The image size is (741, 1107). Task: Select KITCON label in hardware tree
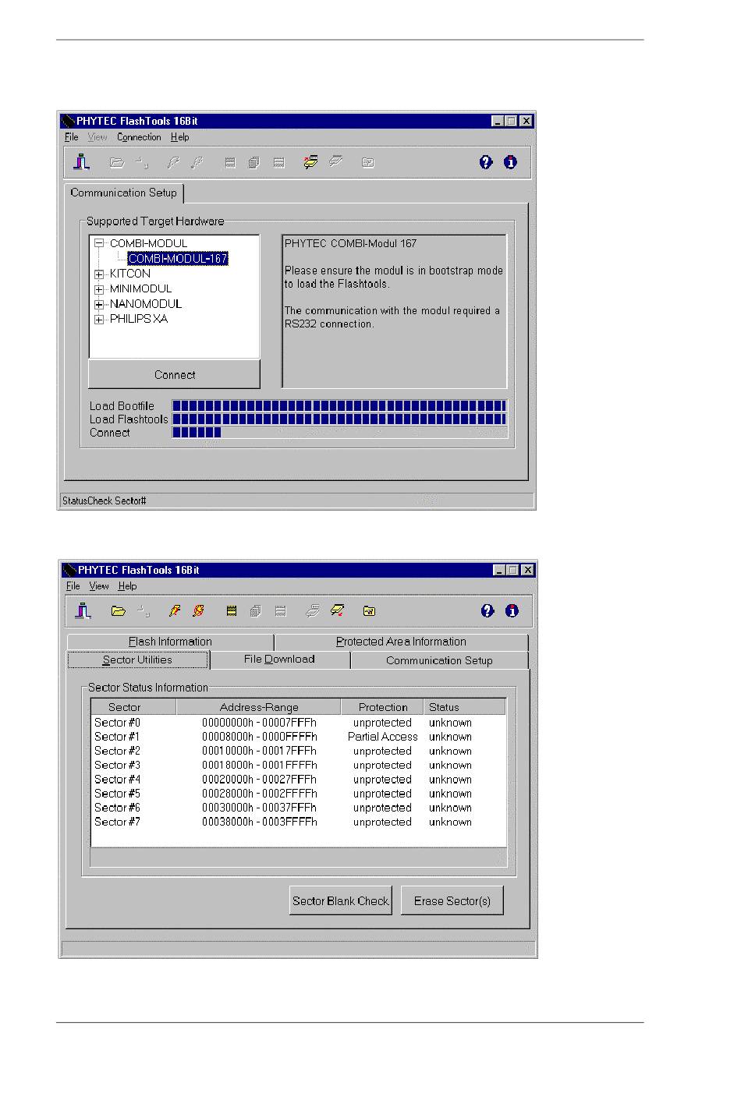click(130, 274)
